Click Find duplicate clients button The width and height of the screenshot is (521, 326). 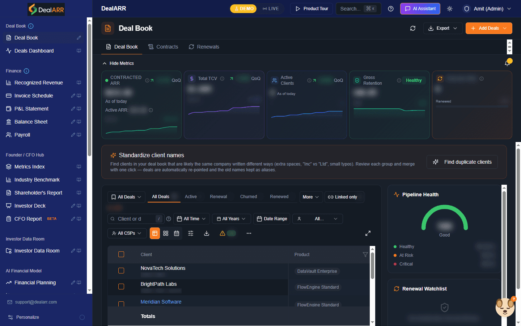462,162
